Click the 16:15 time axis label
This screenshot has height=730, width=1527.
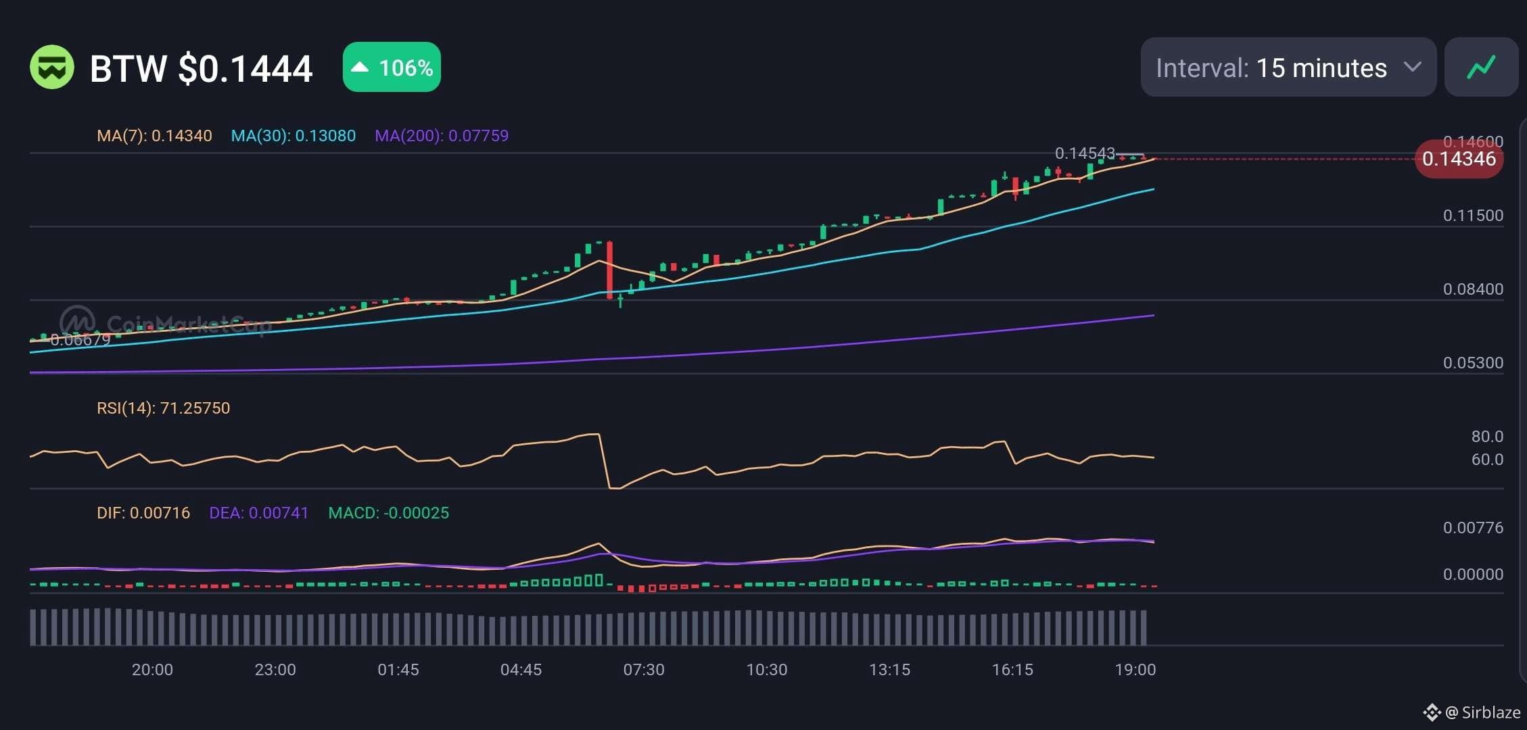tap(1012, 670)
